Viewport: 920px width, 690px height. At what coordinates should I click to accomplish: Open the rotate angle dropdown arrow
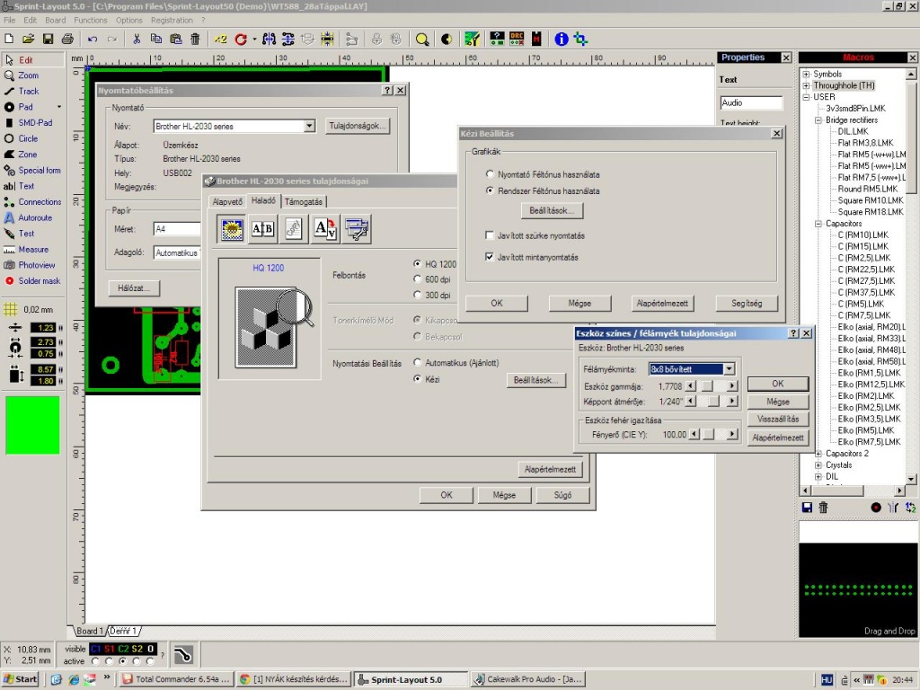pos(254,40)
